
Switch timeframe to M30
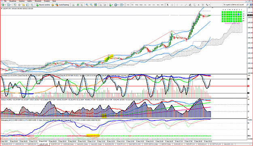pos(141,5)
